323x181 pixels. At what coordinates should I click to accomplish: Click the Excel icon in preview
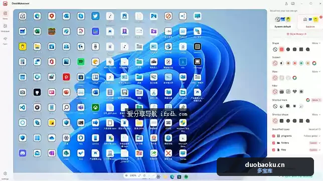tap(37, 31)
